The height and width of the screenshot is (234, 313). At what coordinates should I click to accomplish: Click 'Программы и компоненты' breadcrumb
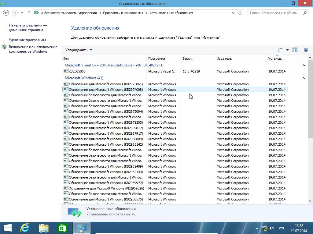[123, 13]
